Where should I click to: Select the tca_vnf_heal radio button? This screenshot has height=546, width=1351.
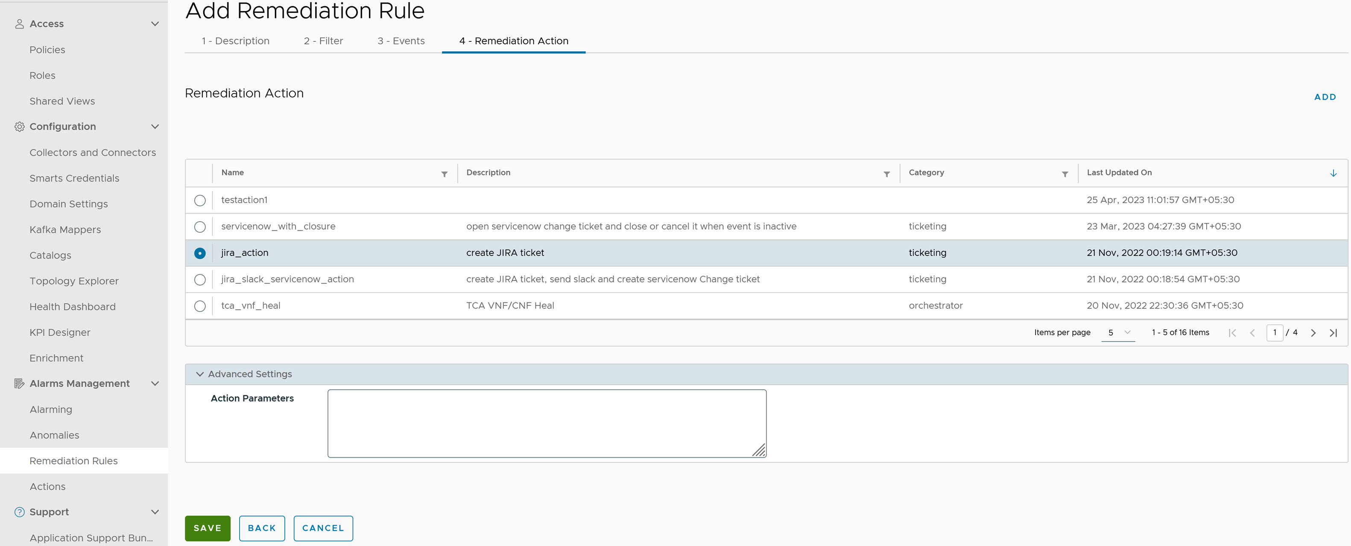click(x=200, y=306)
